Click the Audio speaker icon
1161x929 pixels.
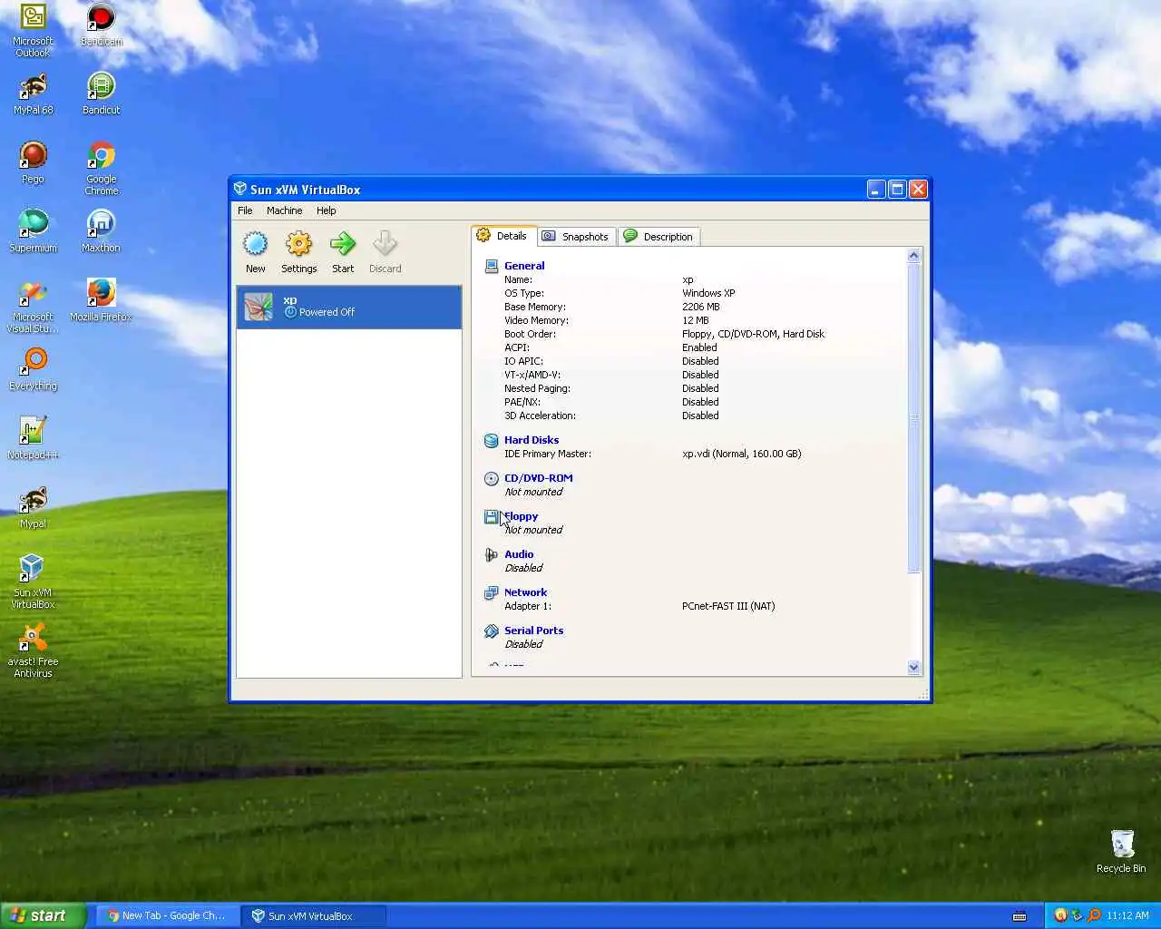492,554
